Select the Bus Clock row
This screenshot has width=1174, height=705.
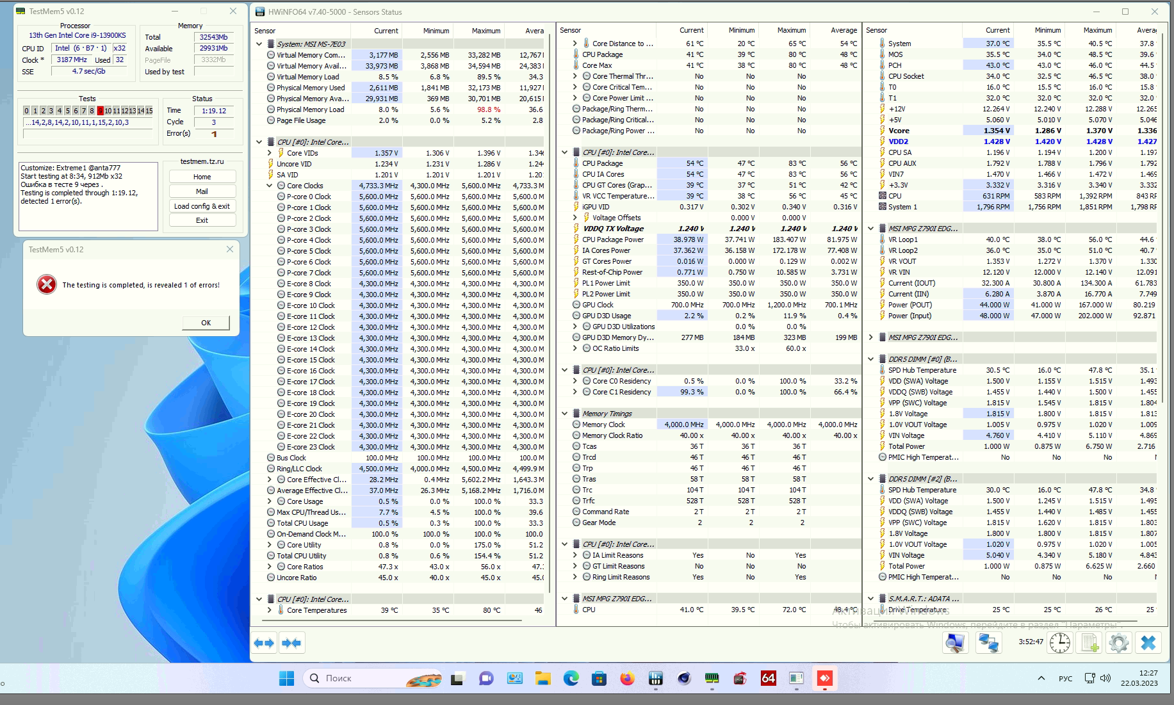click(398, 458)
